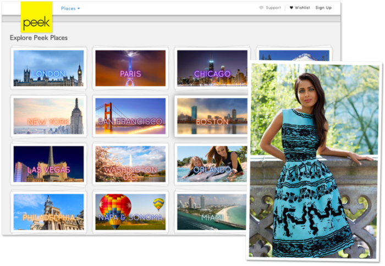Open the Washington D.C. place card
The height and width of the screenshot is (266, 385).
[x=130, y=164]
